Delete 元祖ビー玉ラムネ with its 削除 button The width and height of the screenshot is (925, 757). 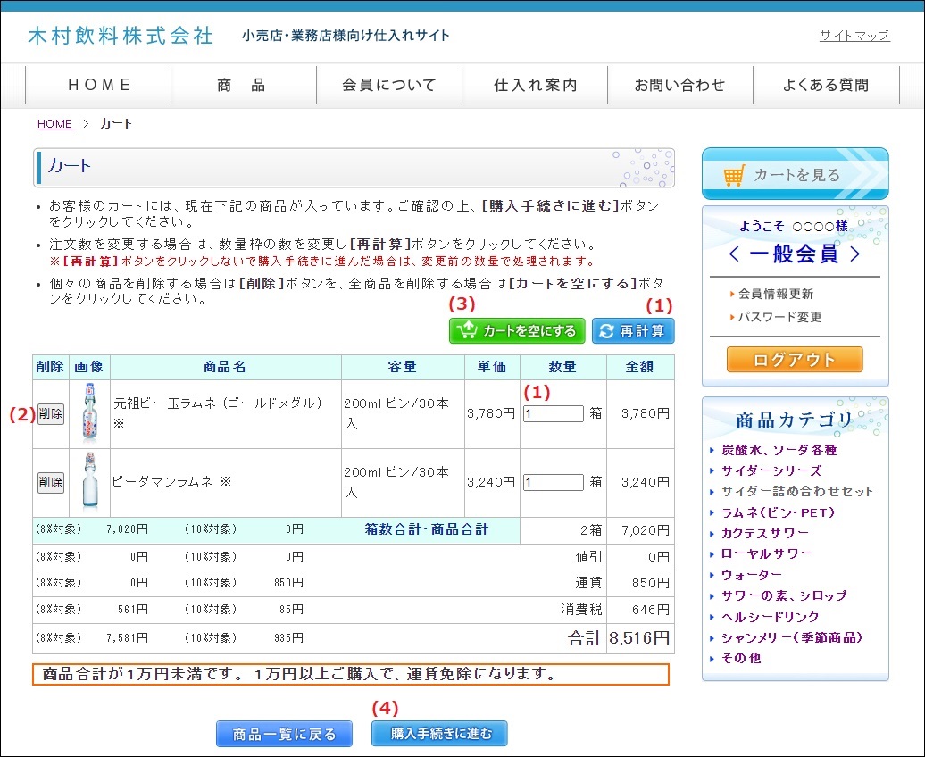coord(51,413)
